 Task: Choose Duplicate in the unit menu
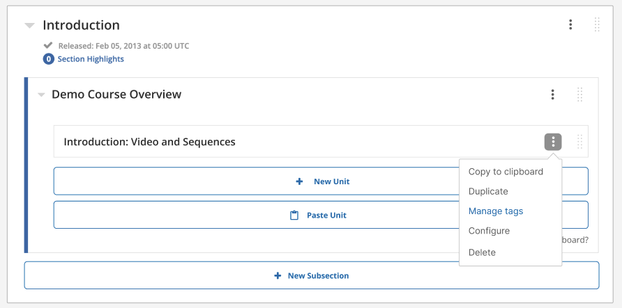click(x=488, y=191)
